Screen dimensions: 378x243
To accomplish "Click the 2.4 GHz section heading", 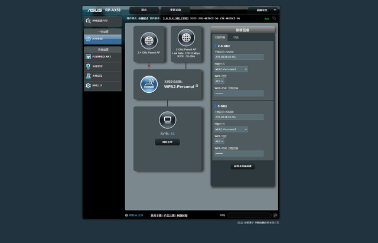I will coord(223,46).
